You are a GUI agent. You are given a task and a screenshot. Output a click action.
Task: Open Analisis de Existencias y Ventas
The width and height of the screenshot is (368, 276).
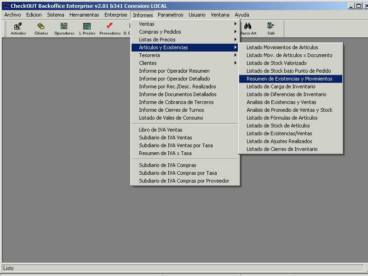[x=291, y=102]
